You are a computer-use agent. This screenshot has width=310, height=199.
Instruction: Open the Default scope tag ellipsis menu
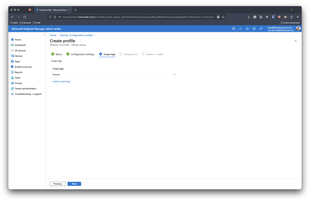click(175, 75)
